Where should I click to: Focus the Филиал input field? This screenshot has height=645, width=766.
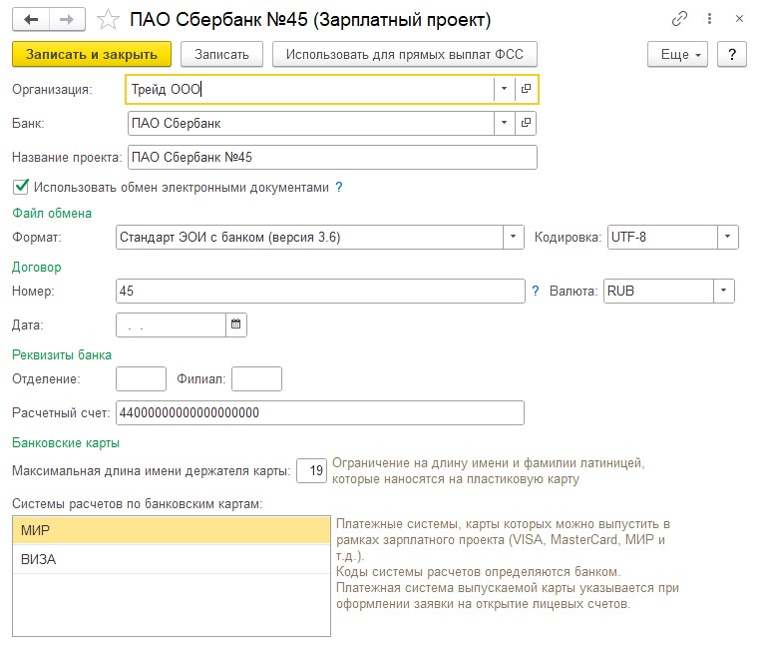point(257,379)
